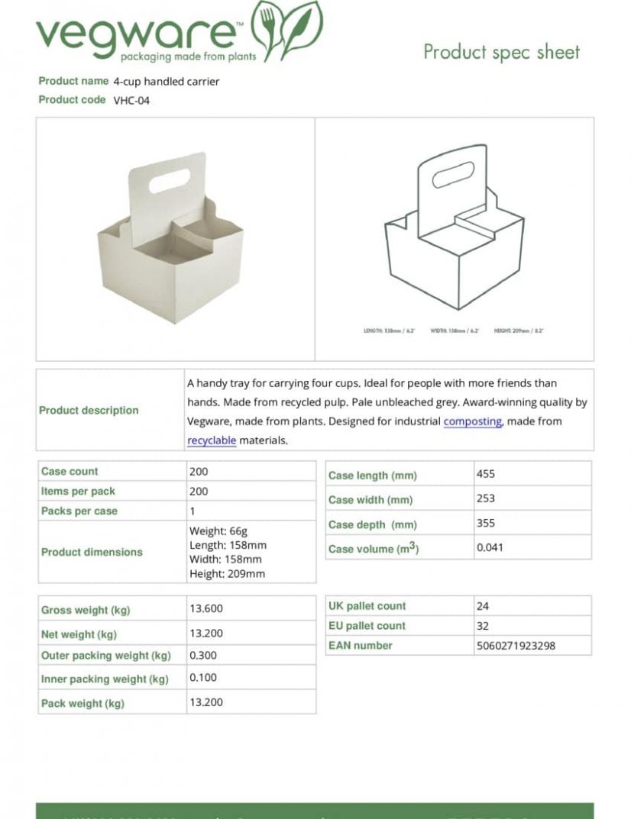
Task: Click product code VHC-04 text
Action: pyautogui.click(x=131, y=100)
